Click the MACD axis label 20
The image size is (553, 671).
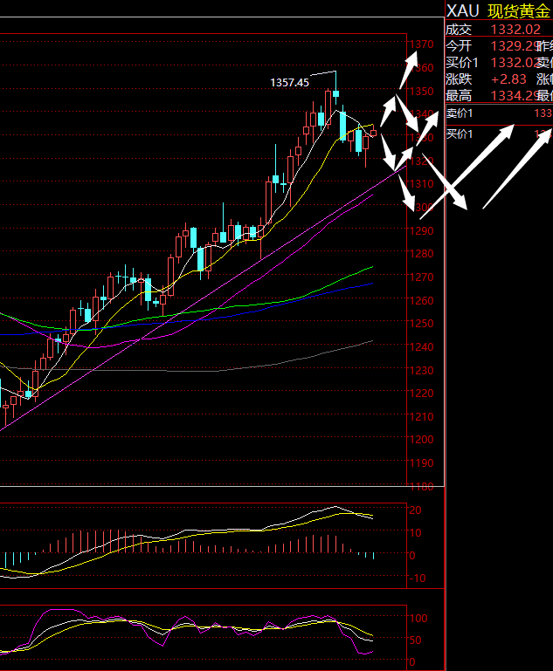(x=416, y=510)
